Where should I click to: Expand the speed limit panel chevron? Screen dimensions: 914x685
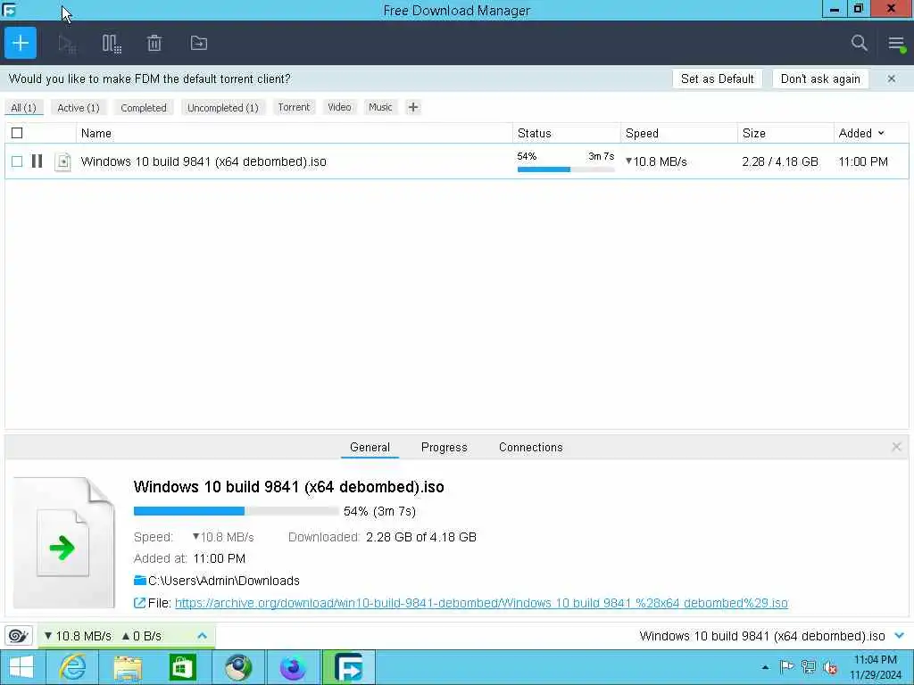[x=202, y=635]
